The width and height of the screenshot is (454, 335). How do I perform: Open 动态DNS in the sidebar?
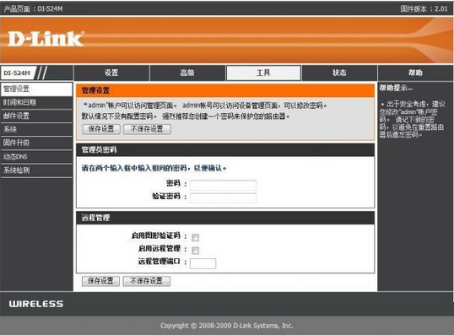click(x=36, y=157)
